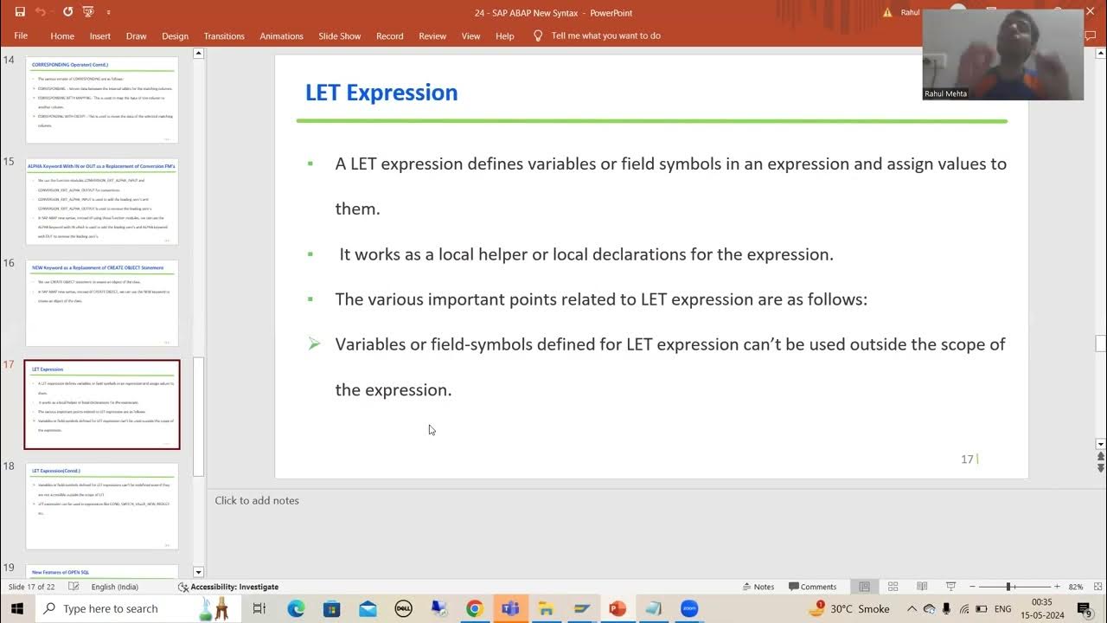Start Slide Show icon in status bar

(950, 587)
